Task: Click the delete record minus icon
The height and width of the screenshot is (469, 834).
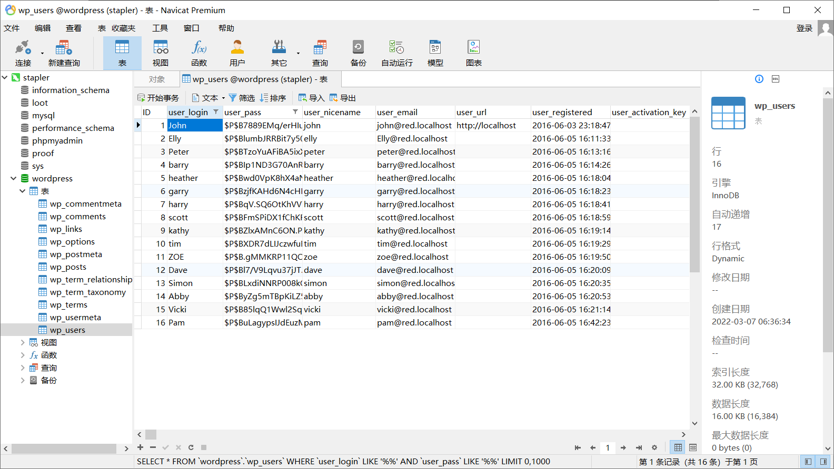Action: pyautogui.click(x=153, y=447)
